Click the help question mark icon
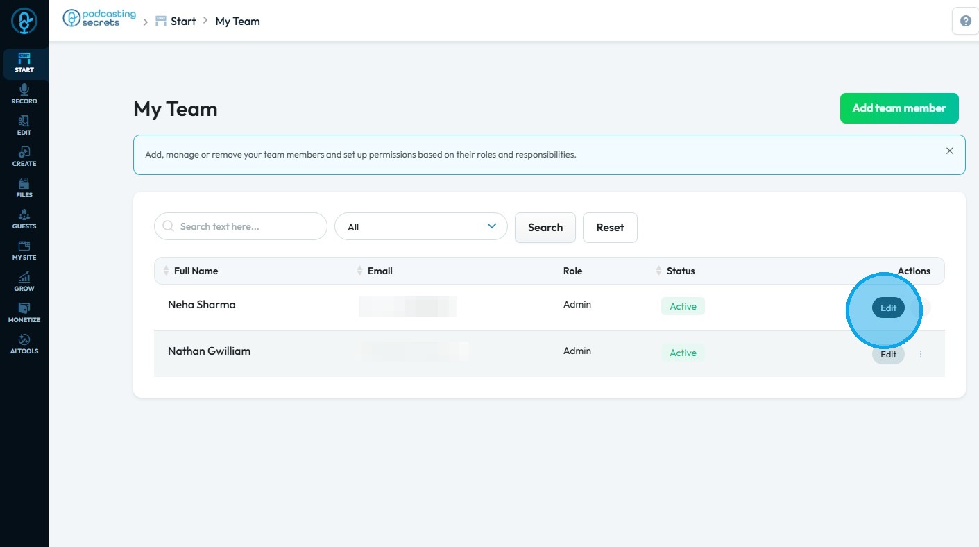The width and height of the screenshot is (979, 547). click(965, 21)
